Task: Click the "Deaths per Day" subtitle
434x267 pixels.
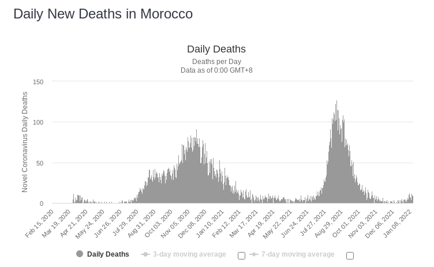Action: (x=216, y=62)
